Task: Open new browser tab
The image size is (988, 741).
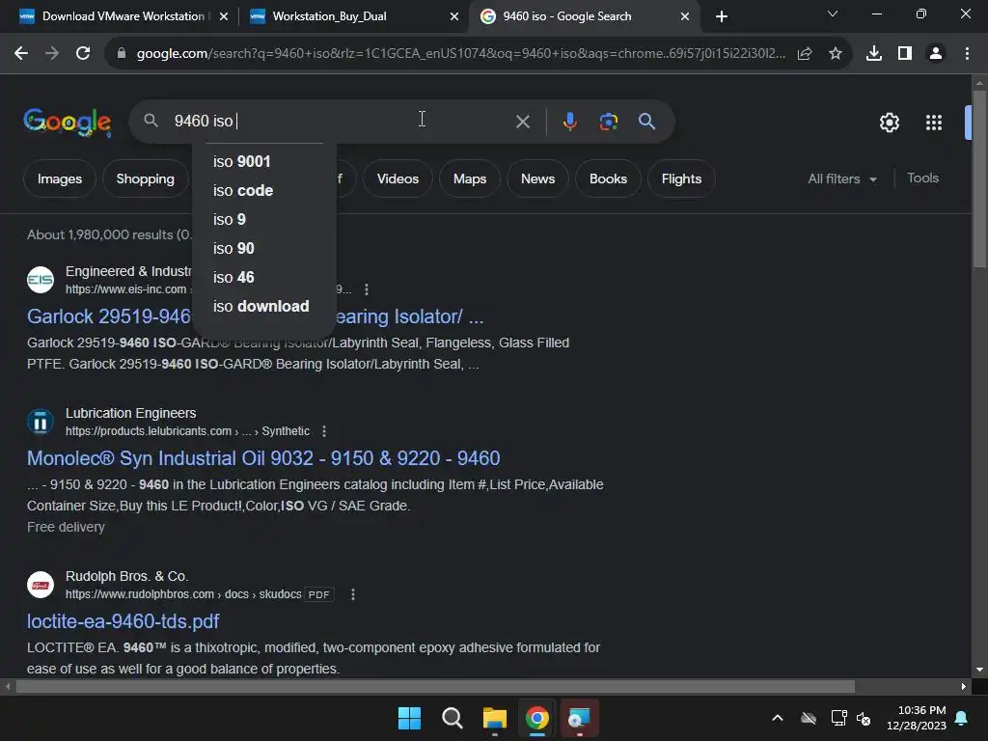Action: click(x=722, y=16)
